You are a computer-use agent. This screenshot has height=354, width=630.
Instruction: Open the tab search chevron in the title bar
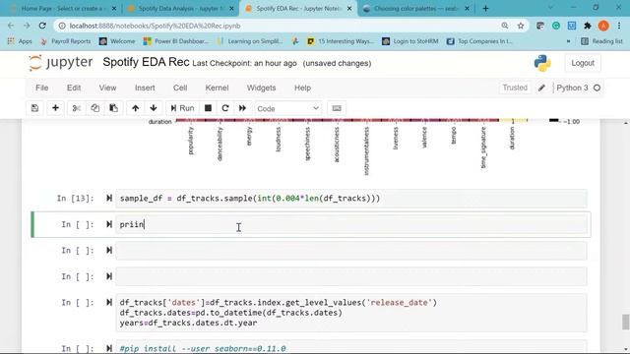pyautogui.click(x=550, y=8)
